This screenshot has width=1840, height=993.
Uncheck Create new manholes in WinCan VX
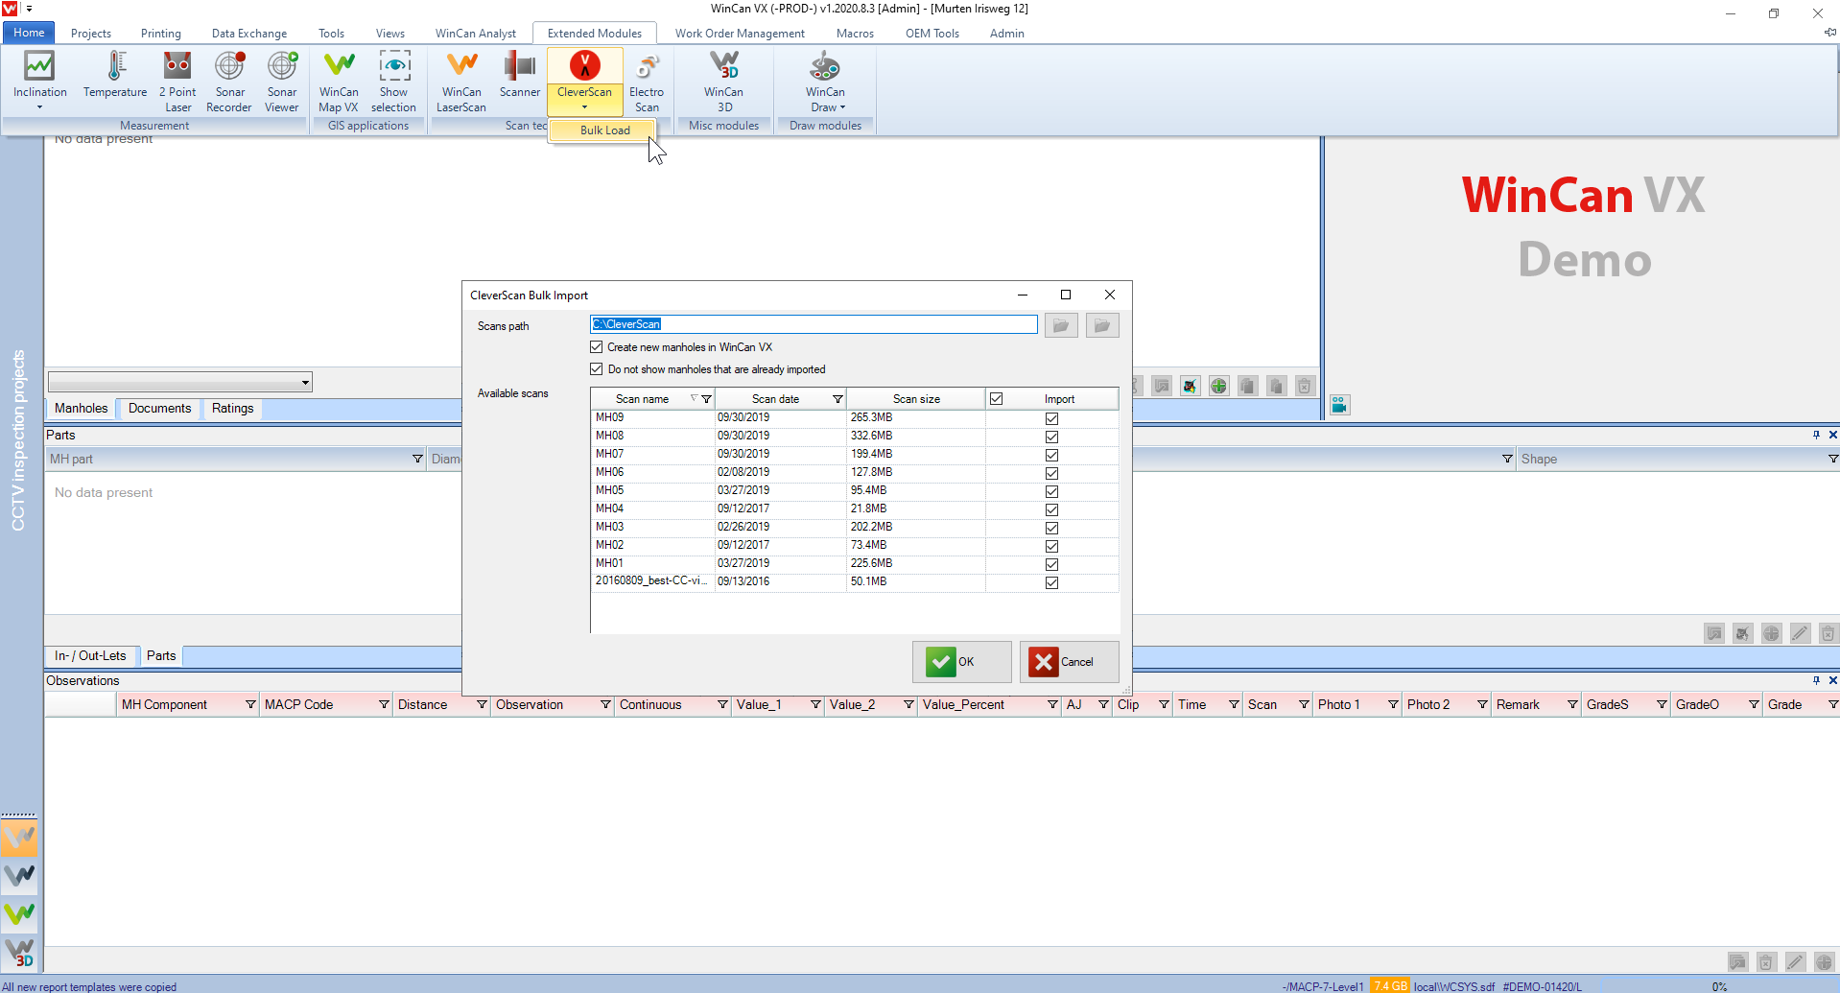point(596,346)
